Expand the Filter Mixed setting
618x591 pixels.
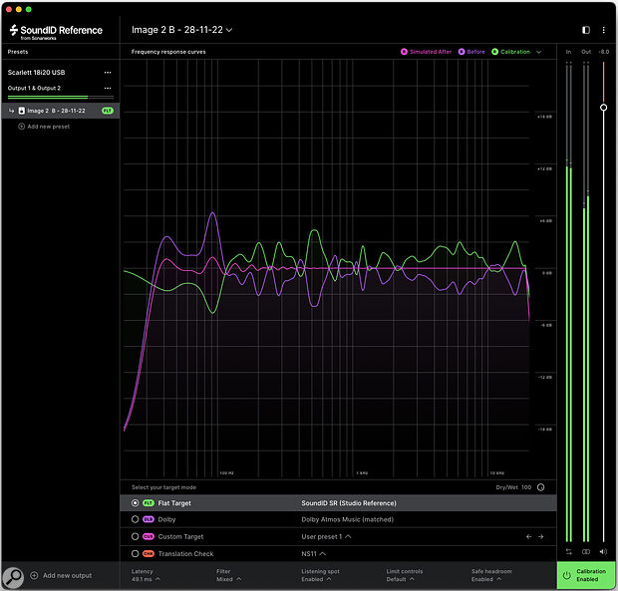click(x=228, y=575)
